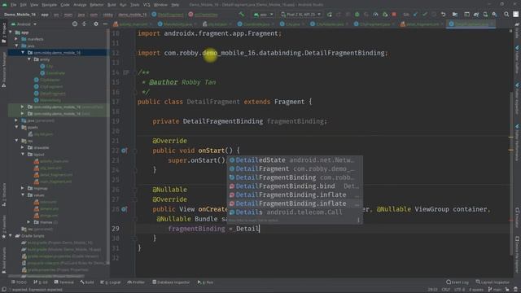The image size is (521, 293).
Task: Open the Database Inspector tool window
Action: pos(171,282)
